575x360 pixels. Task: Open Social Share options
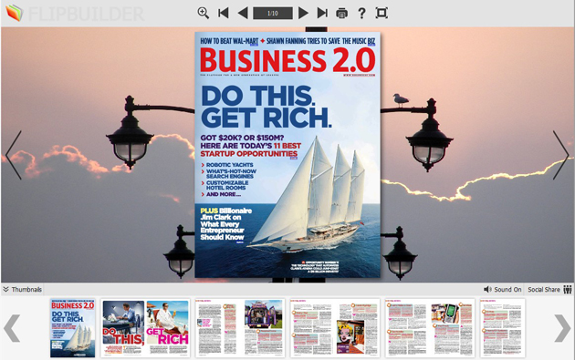pos(549,289)
